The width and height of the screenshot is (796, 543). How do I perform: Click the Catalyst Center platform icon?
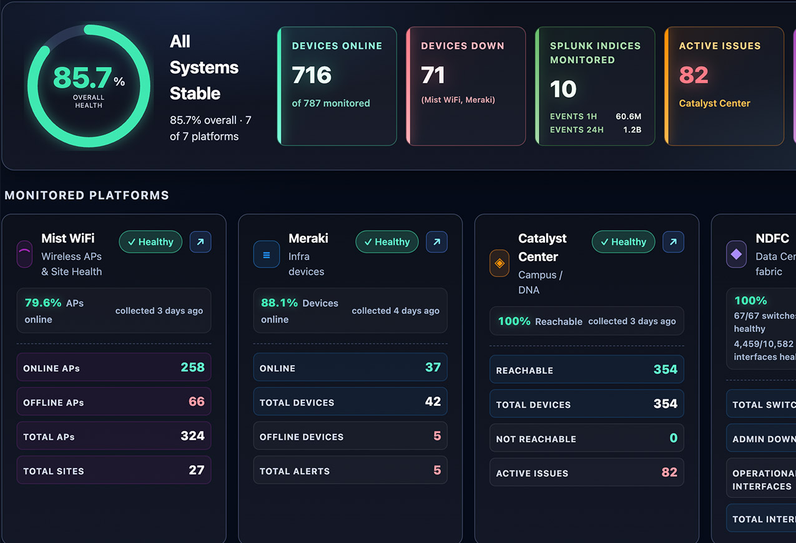[x=499, y=263]
